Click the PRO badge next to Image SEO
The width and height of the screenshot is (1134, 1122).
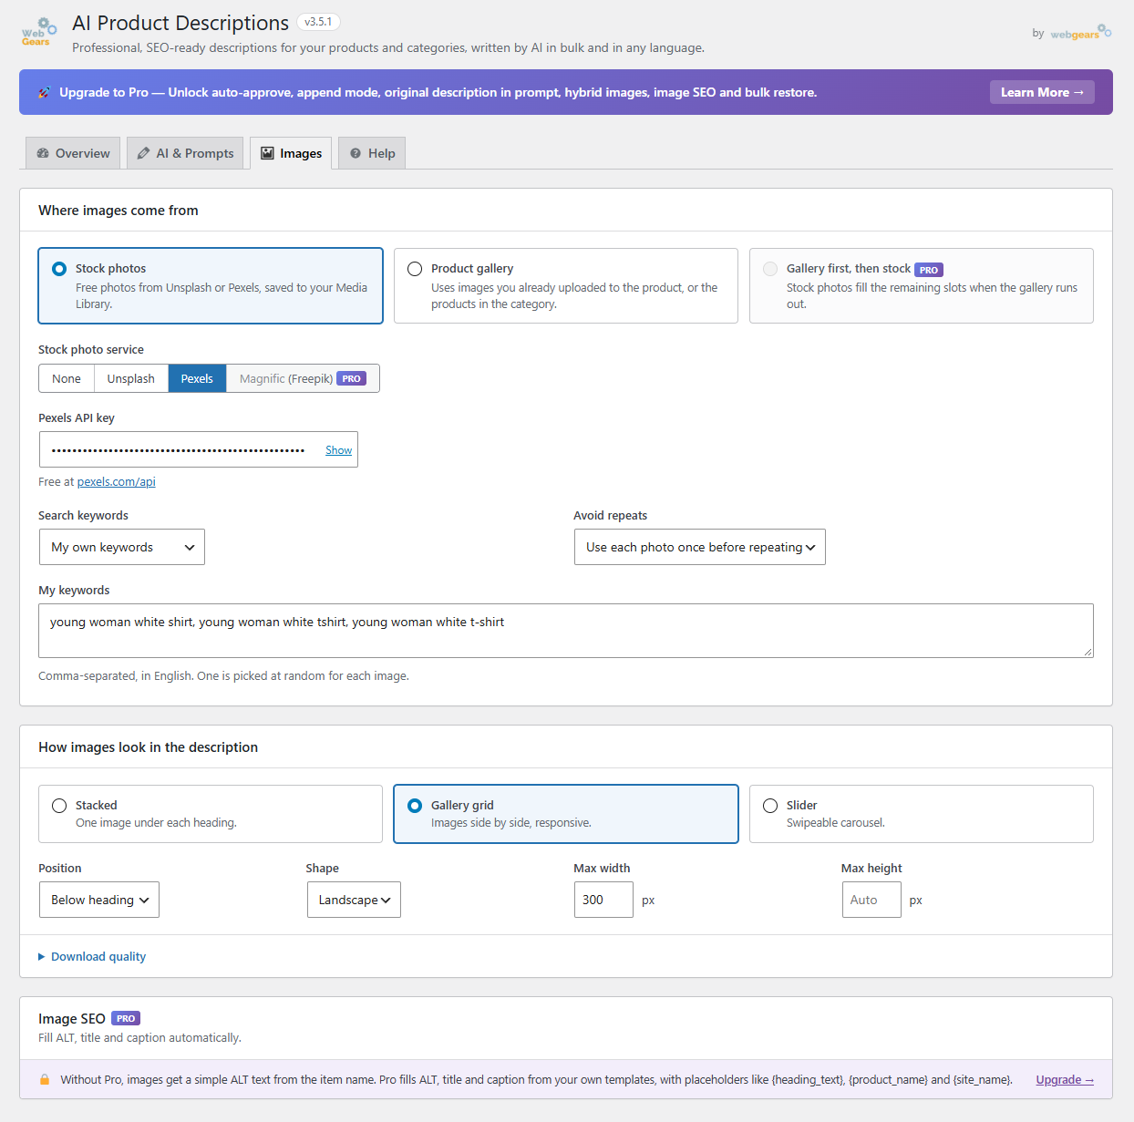126,1019
